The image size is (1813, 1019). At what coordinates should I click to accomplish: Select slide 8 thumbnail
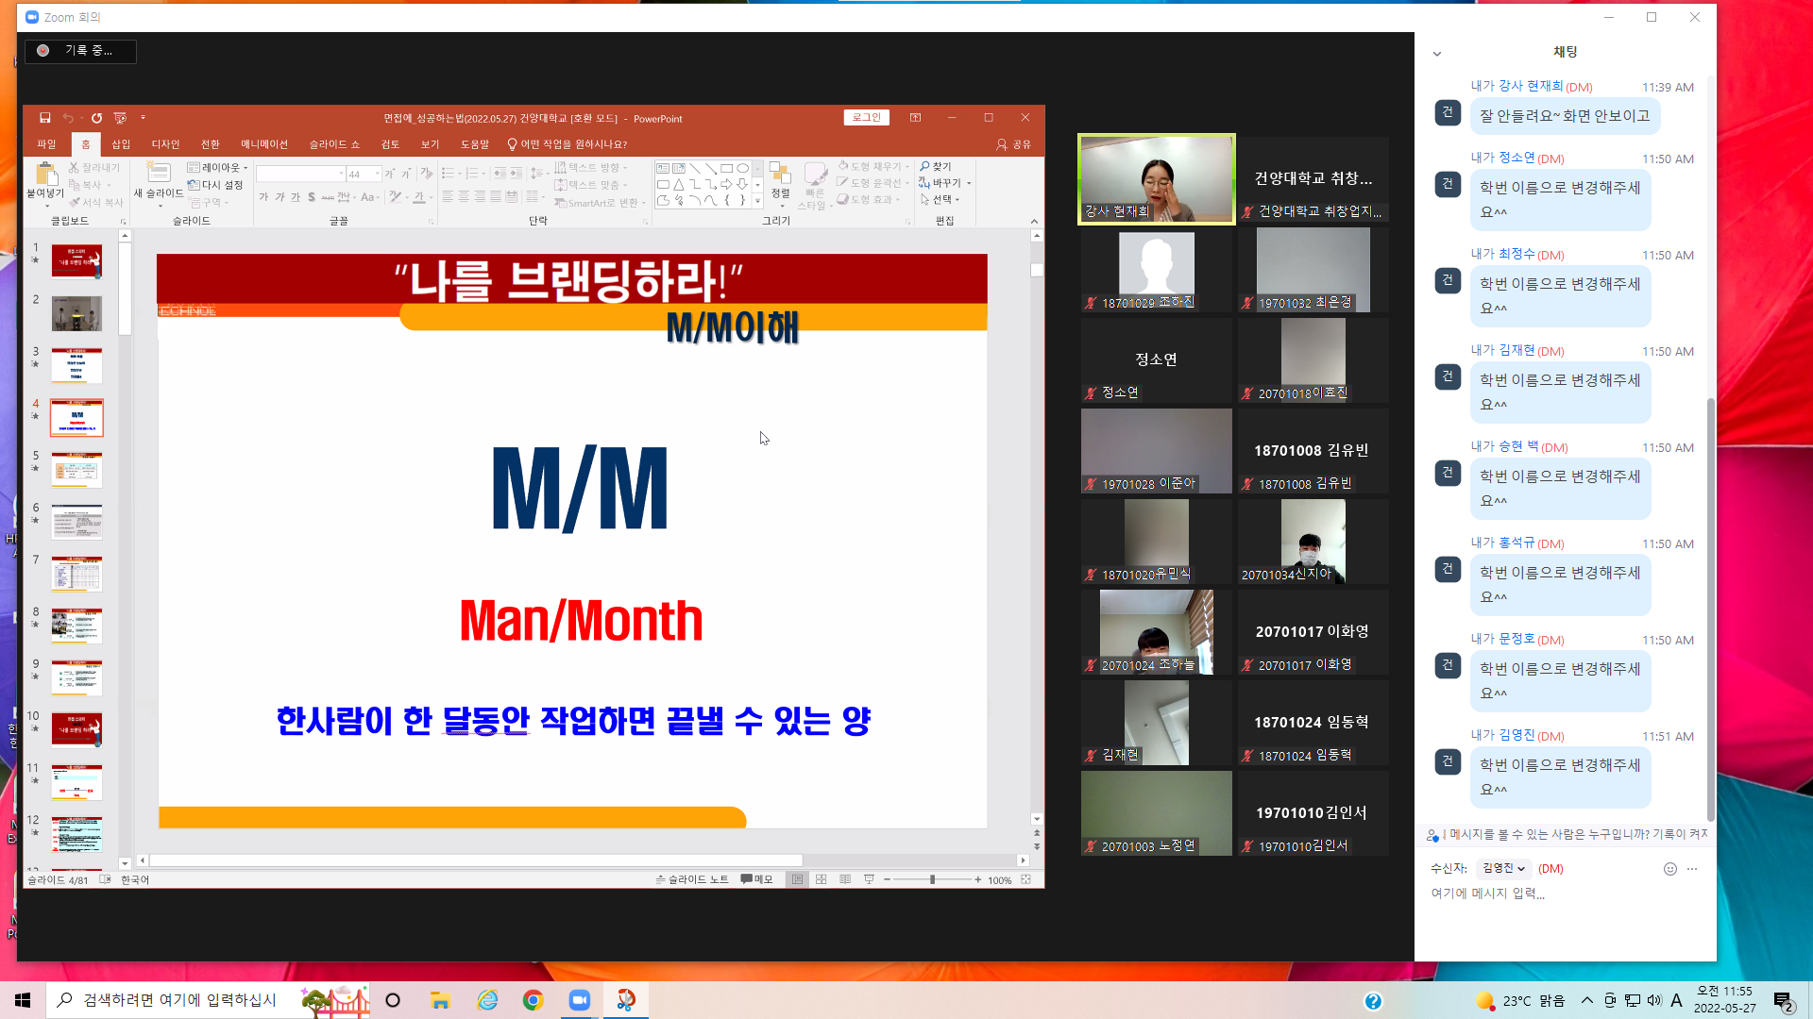pos(76,626)
